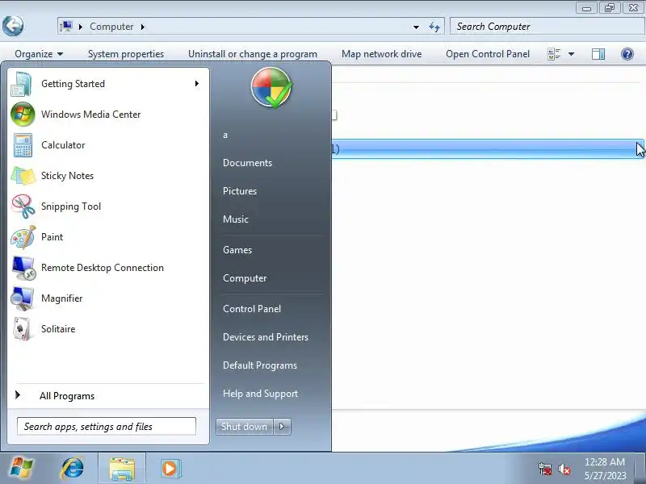
Task: Open the view options dropdown arrow
Action: [x=572, y=54]
